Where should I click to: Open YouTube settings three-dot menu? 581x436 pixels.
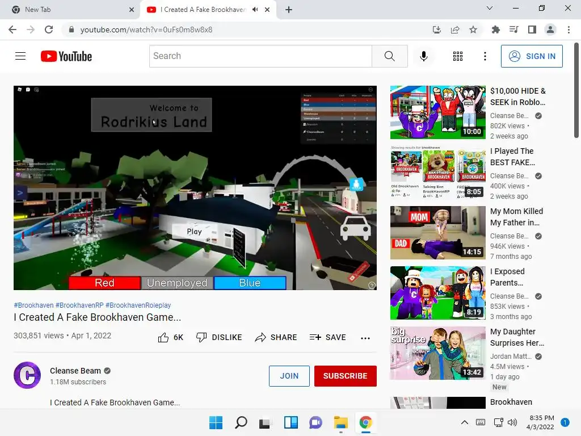point(485,56)
